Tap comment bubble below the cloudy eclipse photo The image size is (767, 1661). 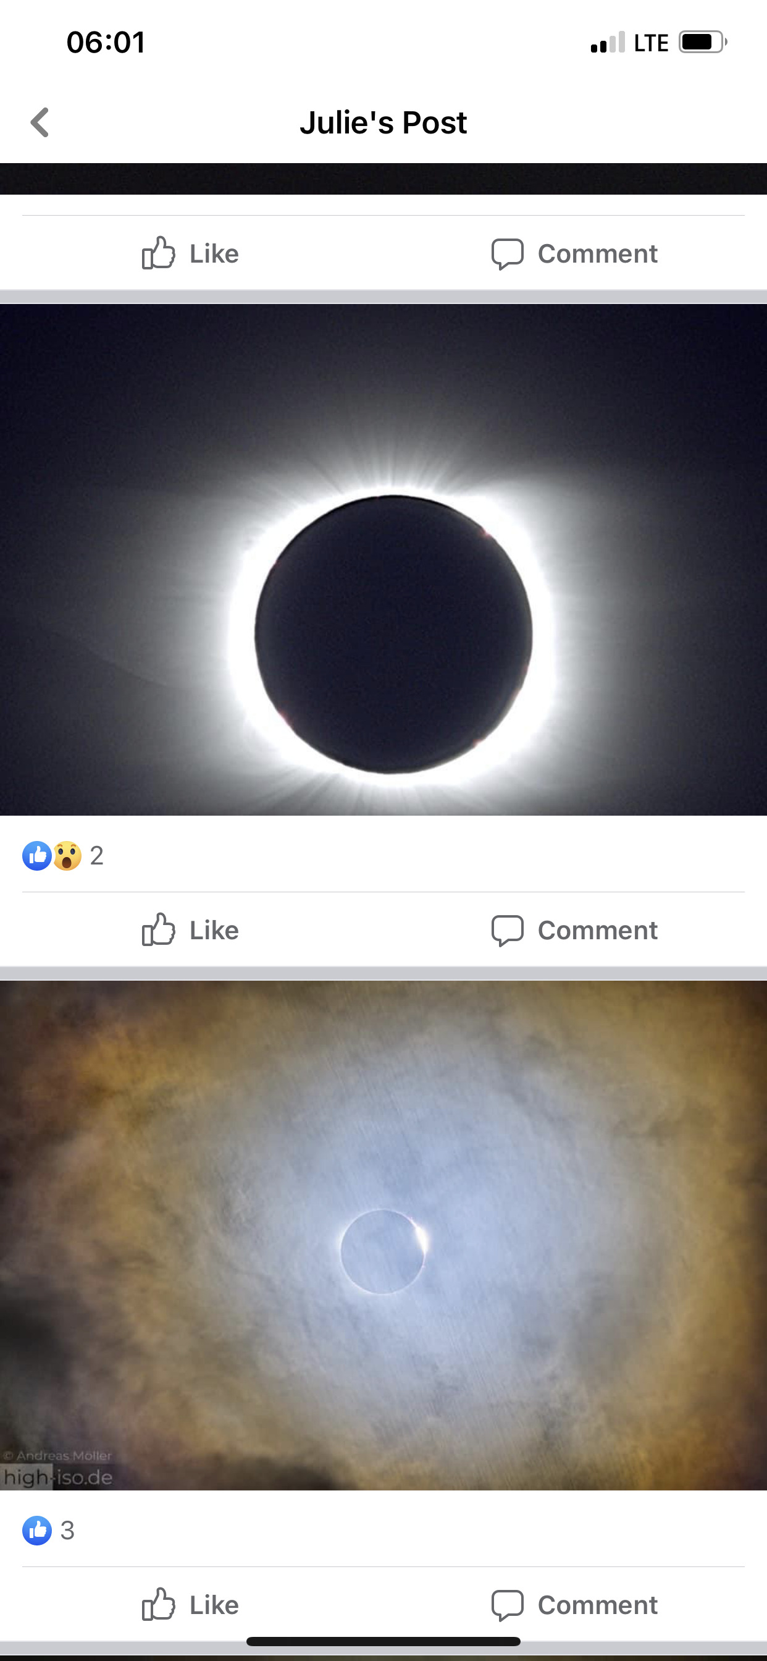(x=507, y=1605)
